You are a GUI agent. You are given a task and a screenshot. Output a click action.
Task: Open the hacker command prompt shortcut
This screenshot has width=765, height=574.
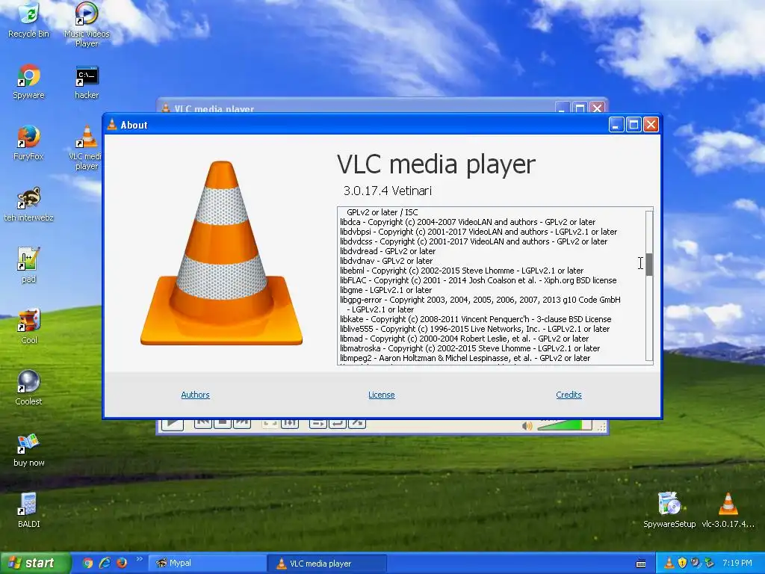click(x=87, y=82)
